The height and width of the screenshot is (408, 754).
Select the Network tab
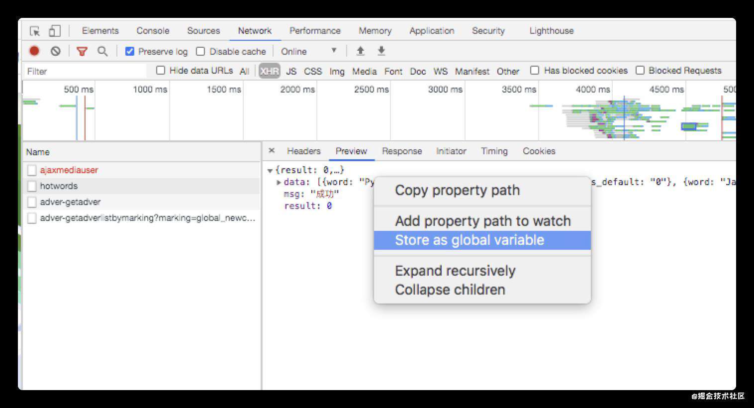[x=255, y=31]
